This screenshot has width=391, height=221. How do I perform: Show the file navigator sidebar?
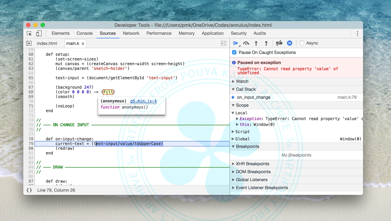pyautogui.click(x=29, y=43)
